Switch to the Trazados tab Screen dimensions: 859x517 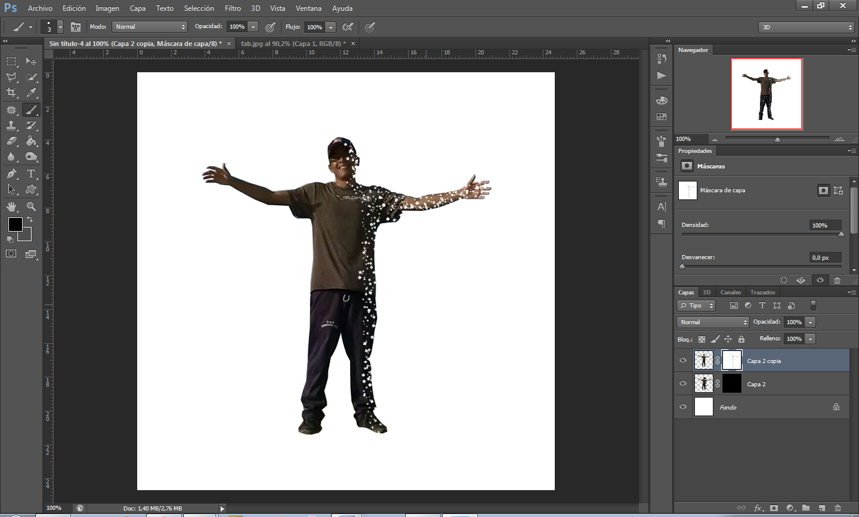coord(762,293)
